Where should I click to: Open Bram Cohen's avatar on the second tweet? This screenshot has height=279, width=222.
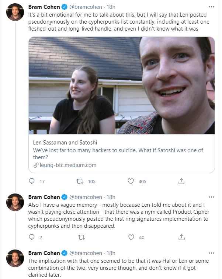(15, 202)
